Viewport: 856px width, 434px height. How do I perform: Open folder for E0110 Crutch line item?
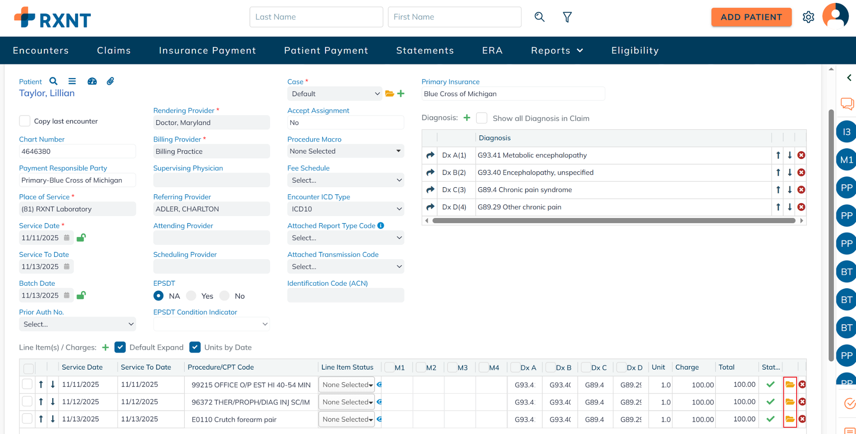tap(790, 419)
